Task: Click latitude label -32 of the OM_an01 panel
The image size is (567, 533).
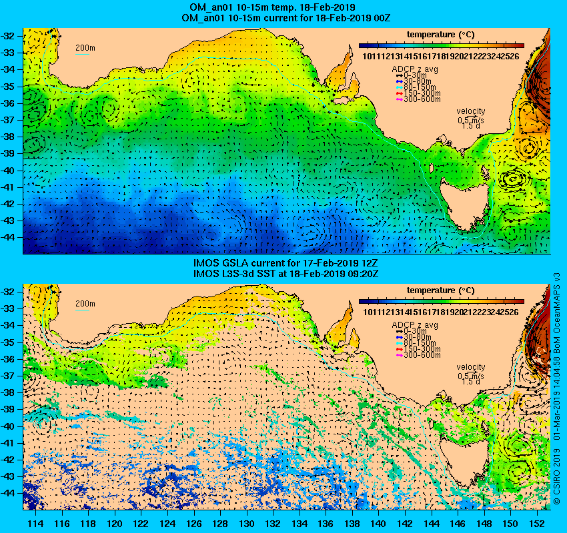Action: [7, 36]
